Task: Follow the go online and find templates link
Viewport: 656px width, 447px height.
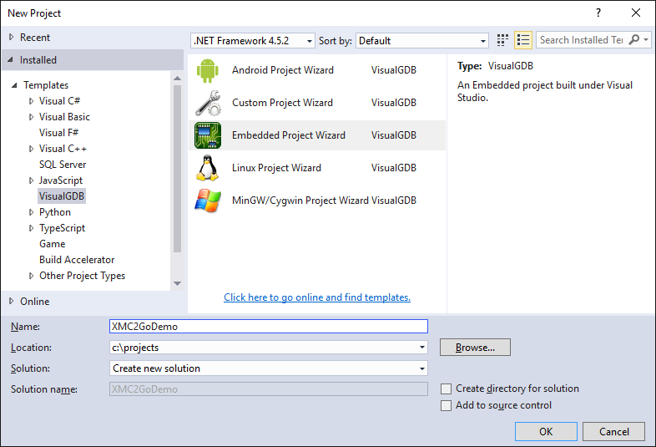Action: pos(317,297)
